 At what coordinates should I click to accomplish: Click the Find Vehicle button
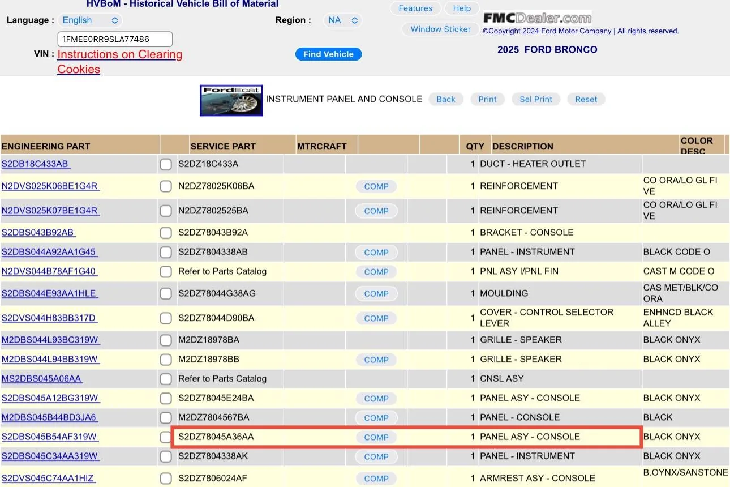click(x=328, y=54)
